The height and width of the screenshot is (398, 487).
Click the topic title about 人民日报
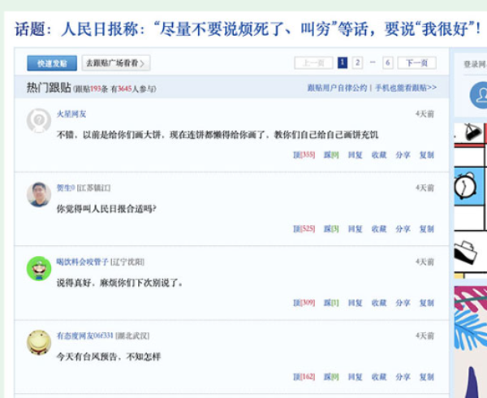(x=248, y=29)
